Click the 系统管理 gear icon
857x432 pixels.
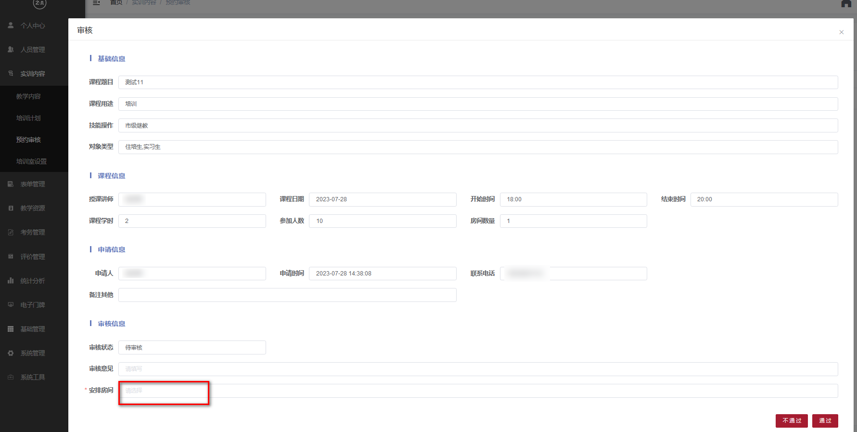click(x=11, y=353)
